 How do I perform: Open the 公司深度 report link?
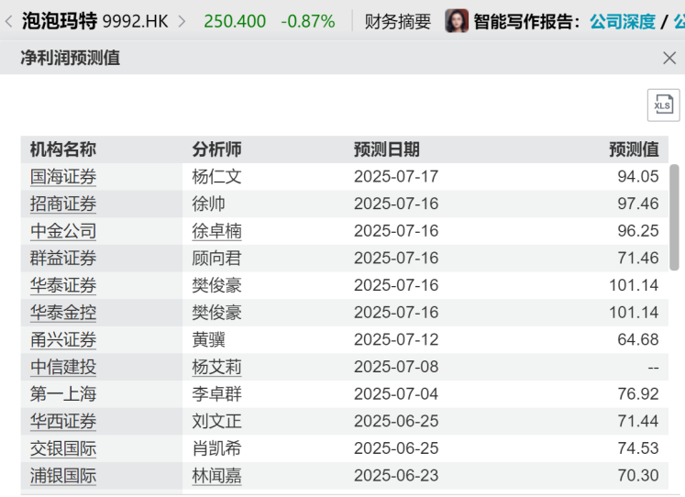click(x=623, y=21)
